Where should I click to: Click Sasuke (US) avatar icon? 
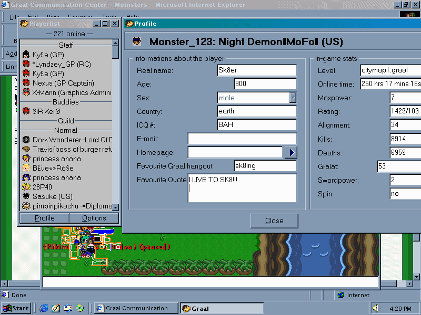[26, 196]
